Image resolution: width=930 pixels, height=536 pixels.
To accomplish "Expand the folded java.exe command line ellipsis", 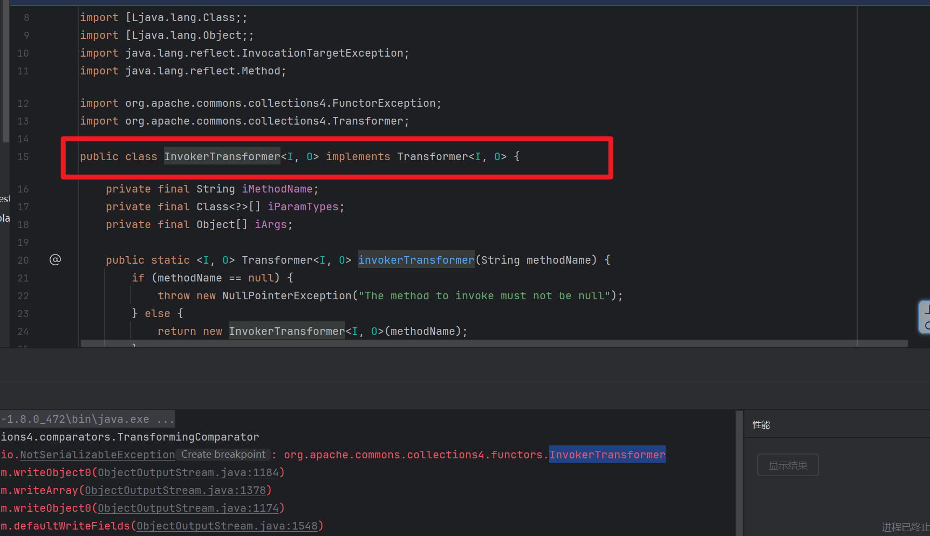I will 165,420.
